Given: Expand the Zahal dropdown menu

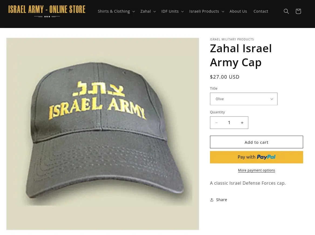Looking at the screenshot, I should coord(148,11).
